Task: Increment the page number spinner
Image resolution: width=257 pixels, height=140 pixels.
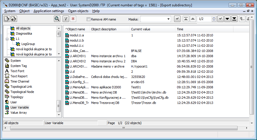Action: coord(214,18)
